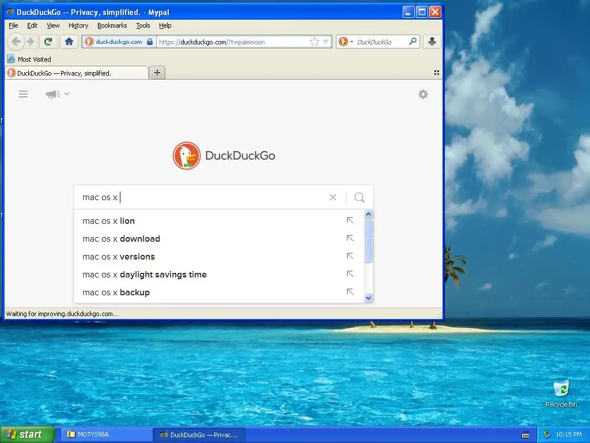Open the Help menu
This screenshot has height=443, width=590.
(x=165, y=25)
